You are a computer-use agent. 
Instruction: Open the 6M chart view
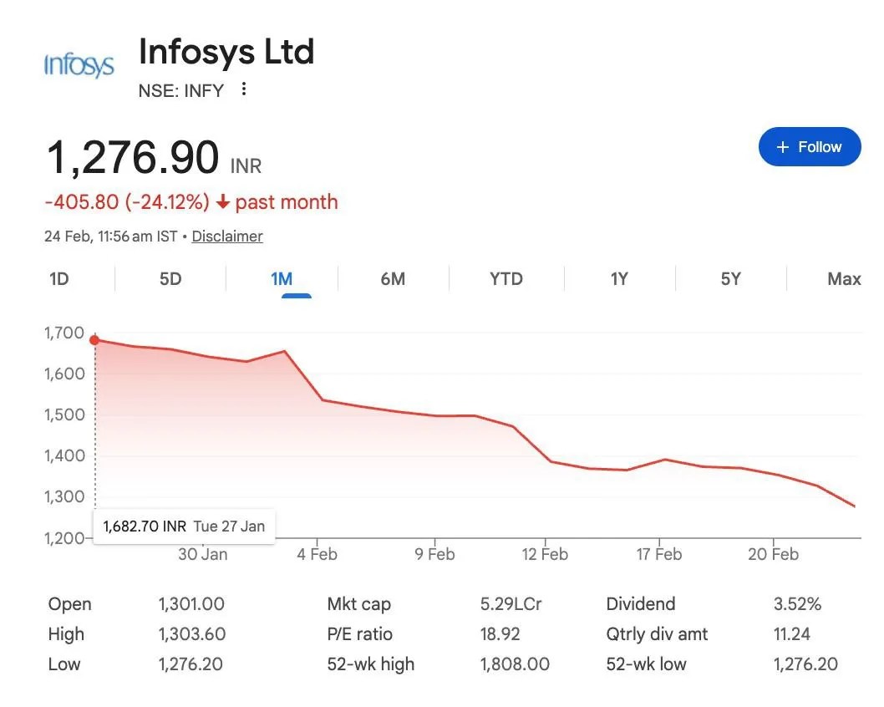(393, 278)
